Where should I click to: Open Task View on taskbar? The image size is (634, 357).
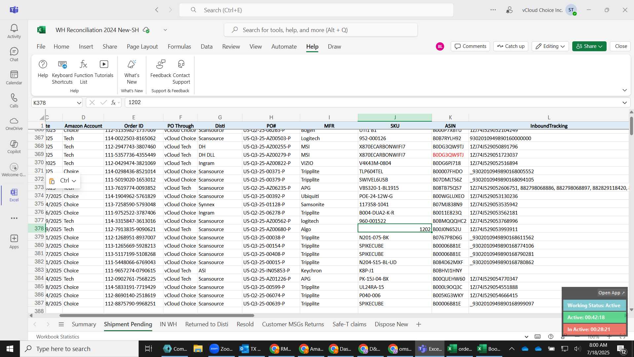(x=149, y=349)
